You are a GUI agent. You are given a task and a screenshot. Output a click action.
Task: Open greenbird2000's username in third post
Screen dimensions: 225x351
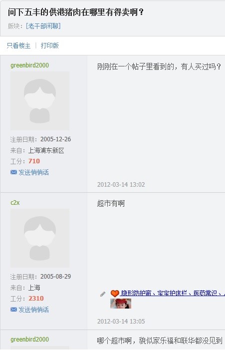[x=29, y=339]
